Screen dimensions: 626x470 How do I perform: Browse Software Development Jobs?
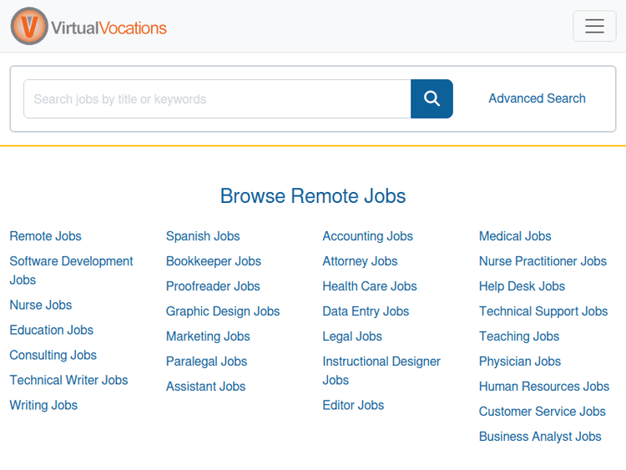coord(71,261)
